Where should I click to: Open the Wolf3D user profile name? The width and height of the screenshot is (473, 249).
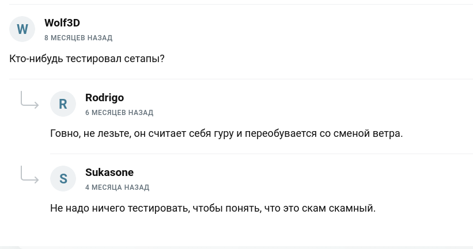point(62,23)
